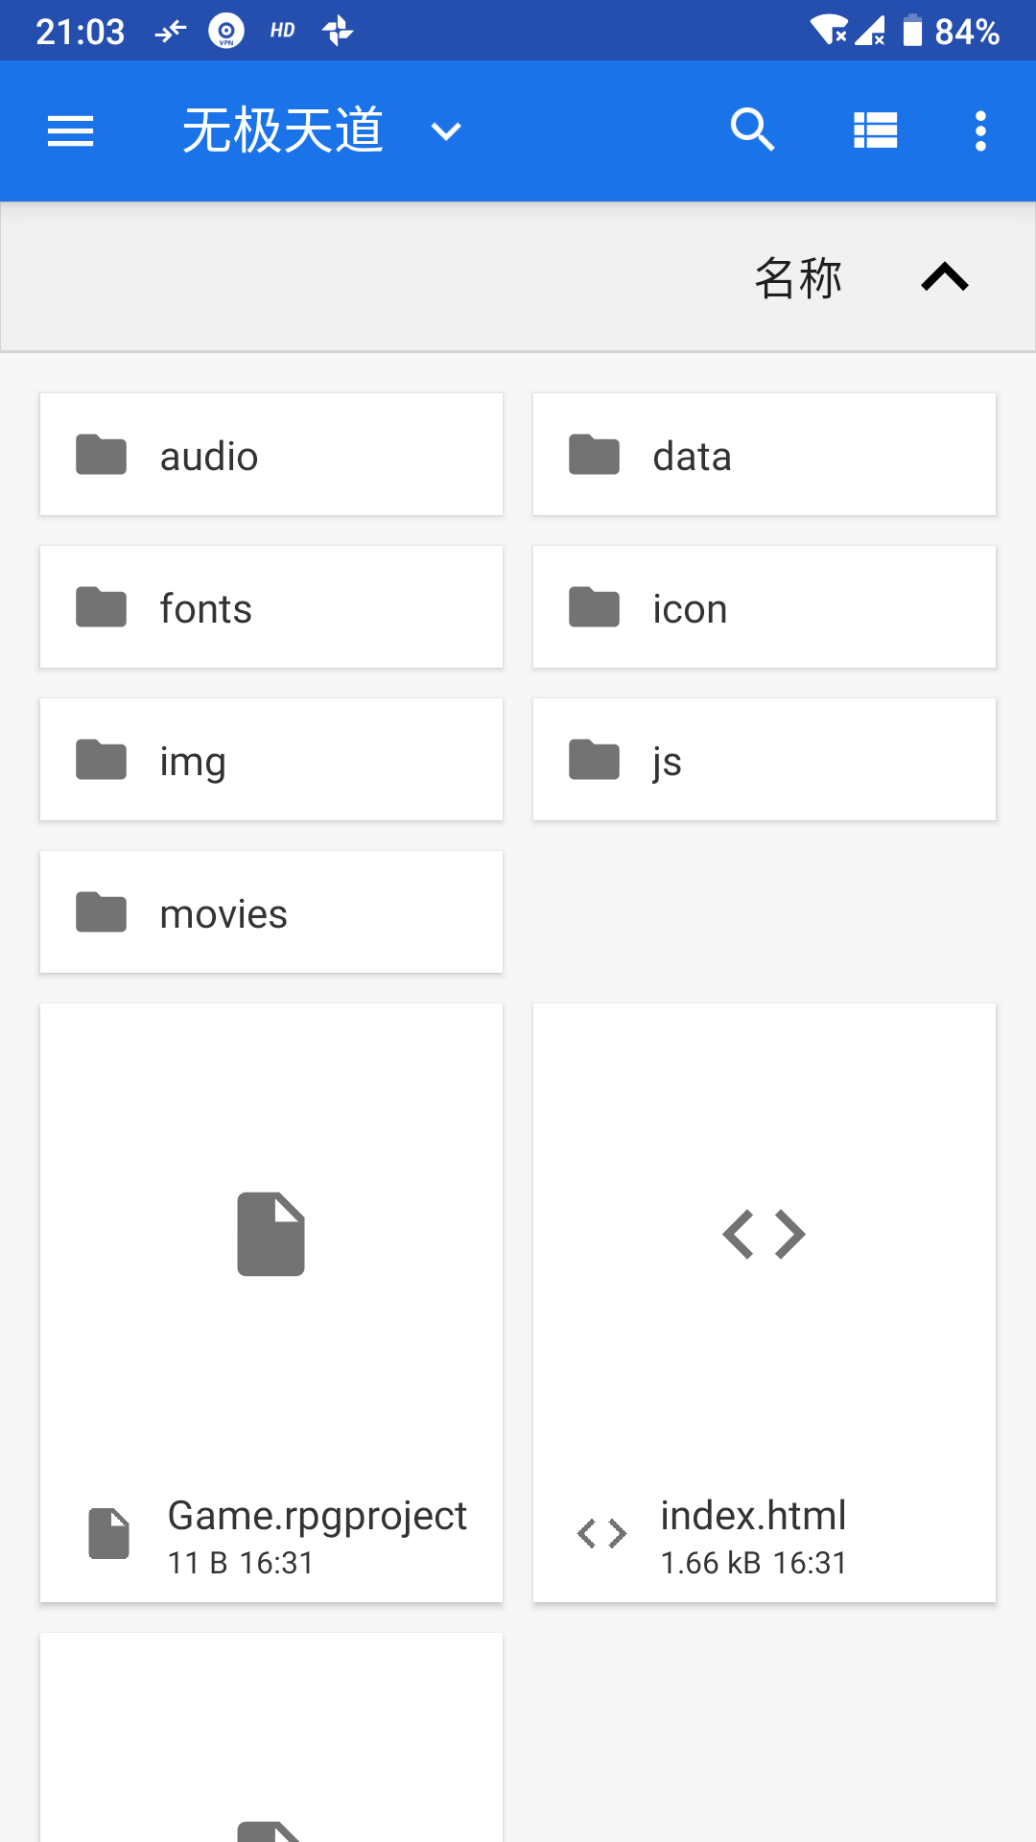Viewport: 1036px width, 1842px height.
Task: Tap the code brackets icon beside index.html
Action: coord(601,1533)
